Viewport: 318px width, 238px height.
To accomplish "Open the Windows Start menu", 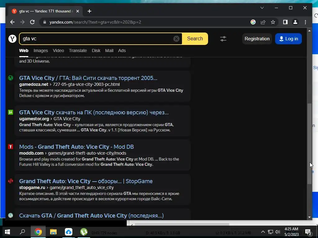I will coord(7,232).
